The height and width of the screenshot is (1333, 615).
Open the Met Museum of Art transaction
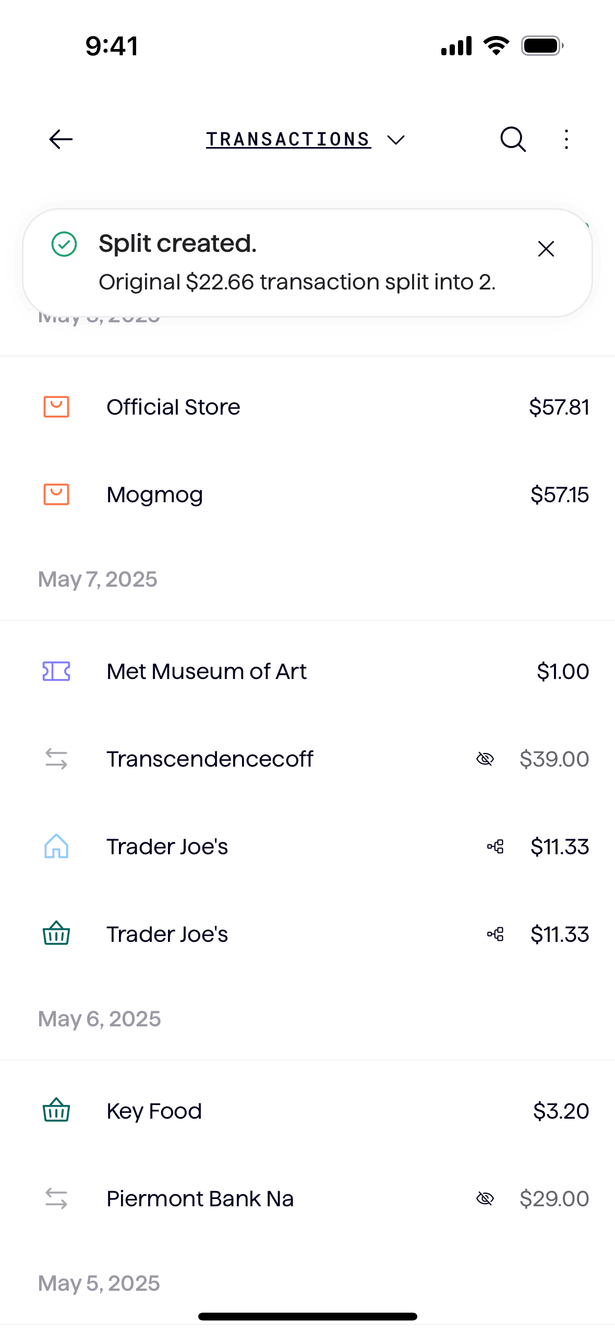(207, 671)
